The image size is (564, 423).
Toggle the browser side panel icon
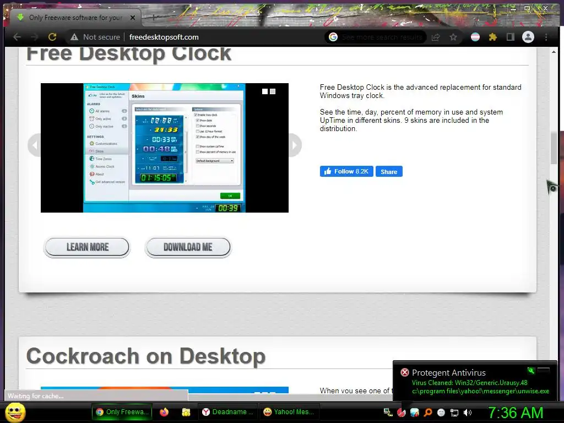click(x=511, y=37)
